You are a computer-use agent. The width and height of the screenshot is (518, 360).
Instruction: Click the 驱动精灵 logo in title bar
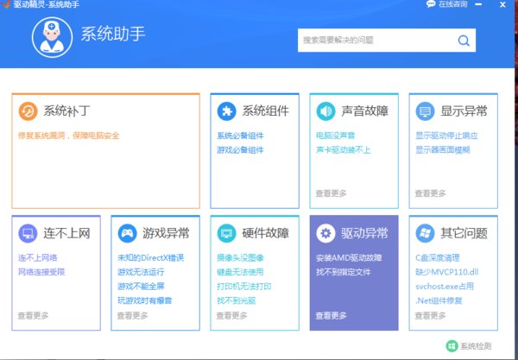[x=5, y=4]
